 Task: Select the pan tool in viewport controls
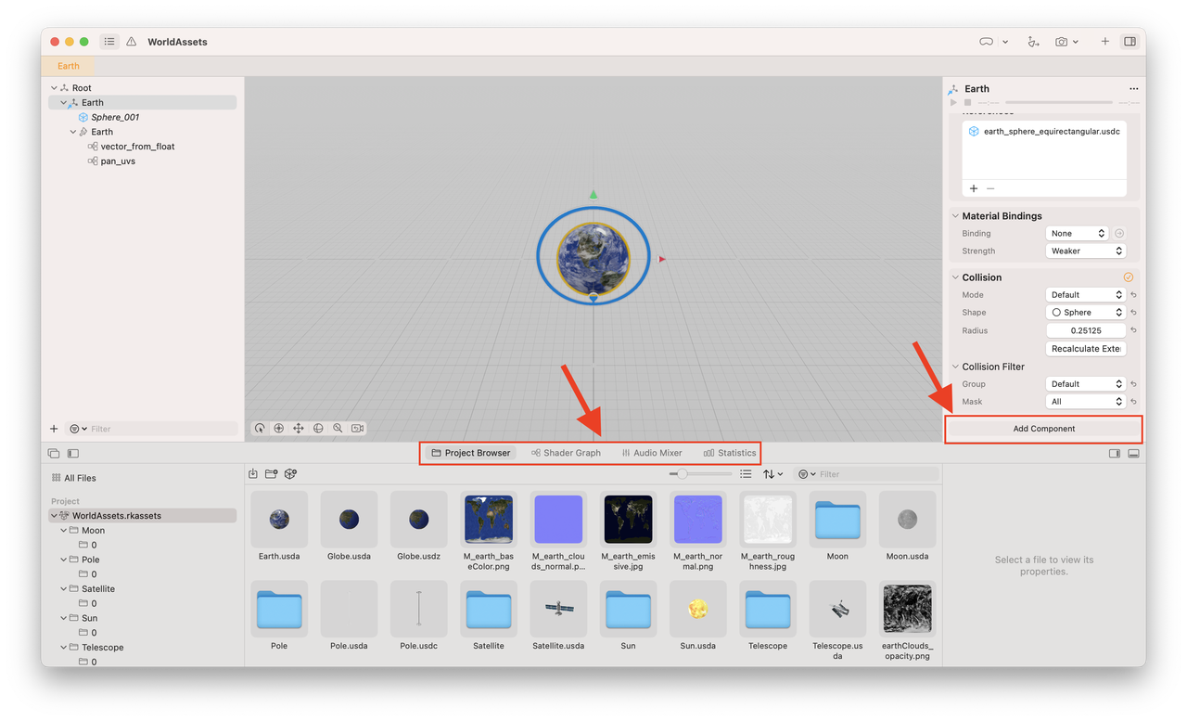[x=299, y=429]
